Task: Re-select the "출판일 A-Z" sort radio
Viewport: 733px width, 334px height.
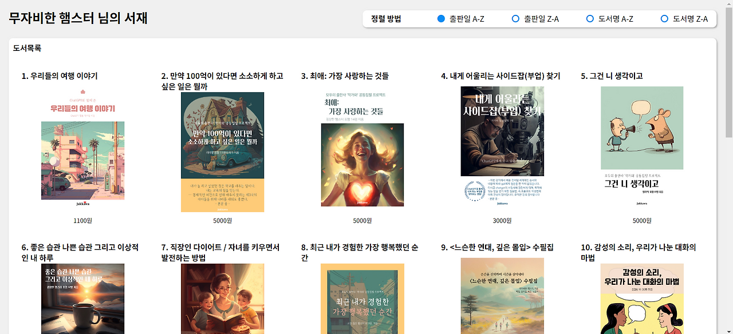Action: click(441, 18)
